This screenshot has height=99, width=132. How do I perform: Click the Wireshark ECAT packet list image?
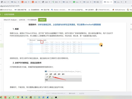(63, 46)
